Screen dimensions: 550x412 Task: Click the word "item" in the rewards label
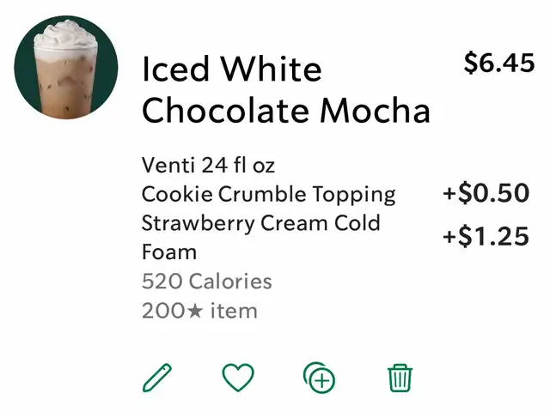point(234,311)
